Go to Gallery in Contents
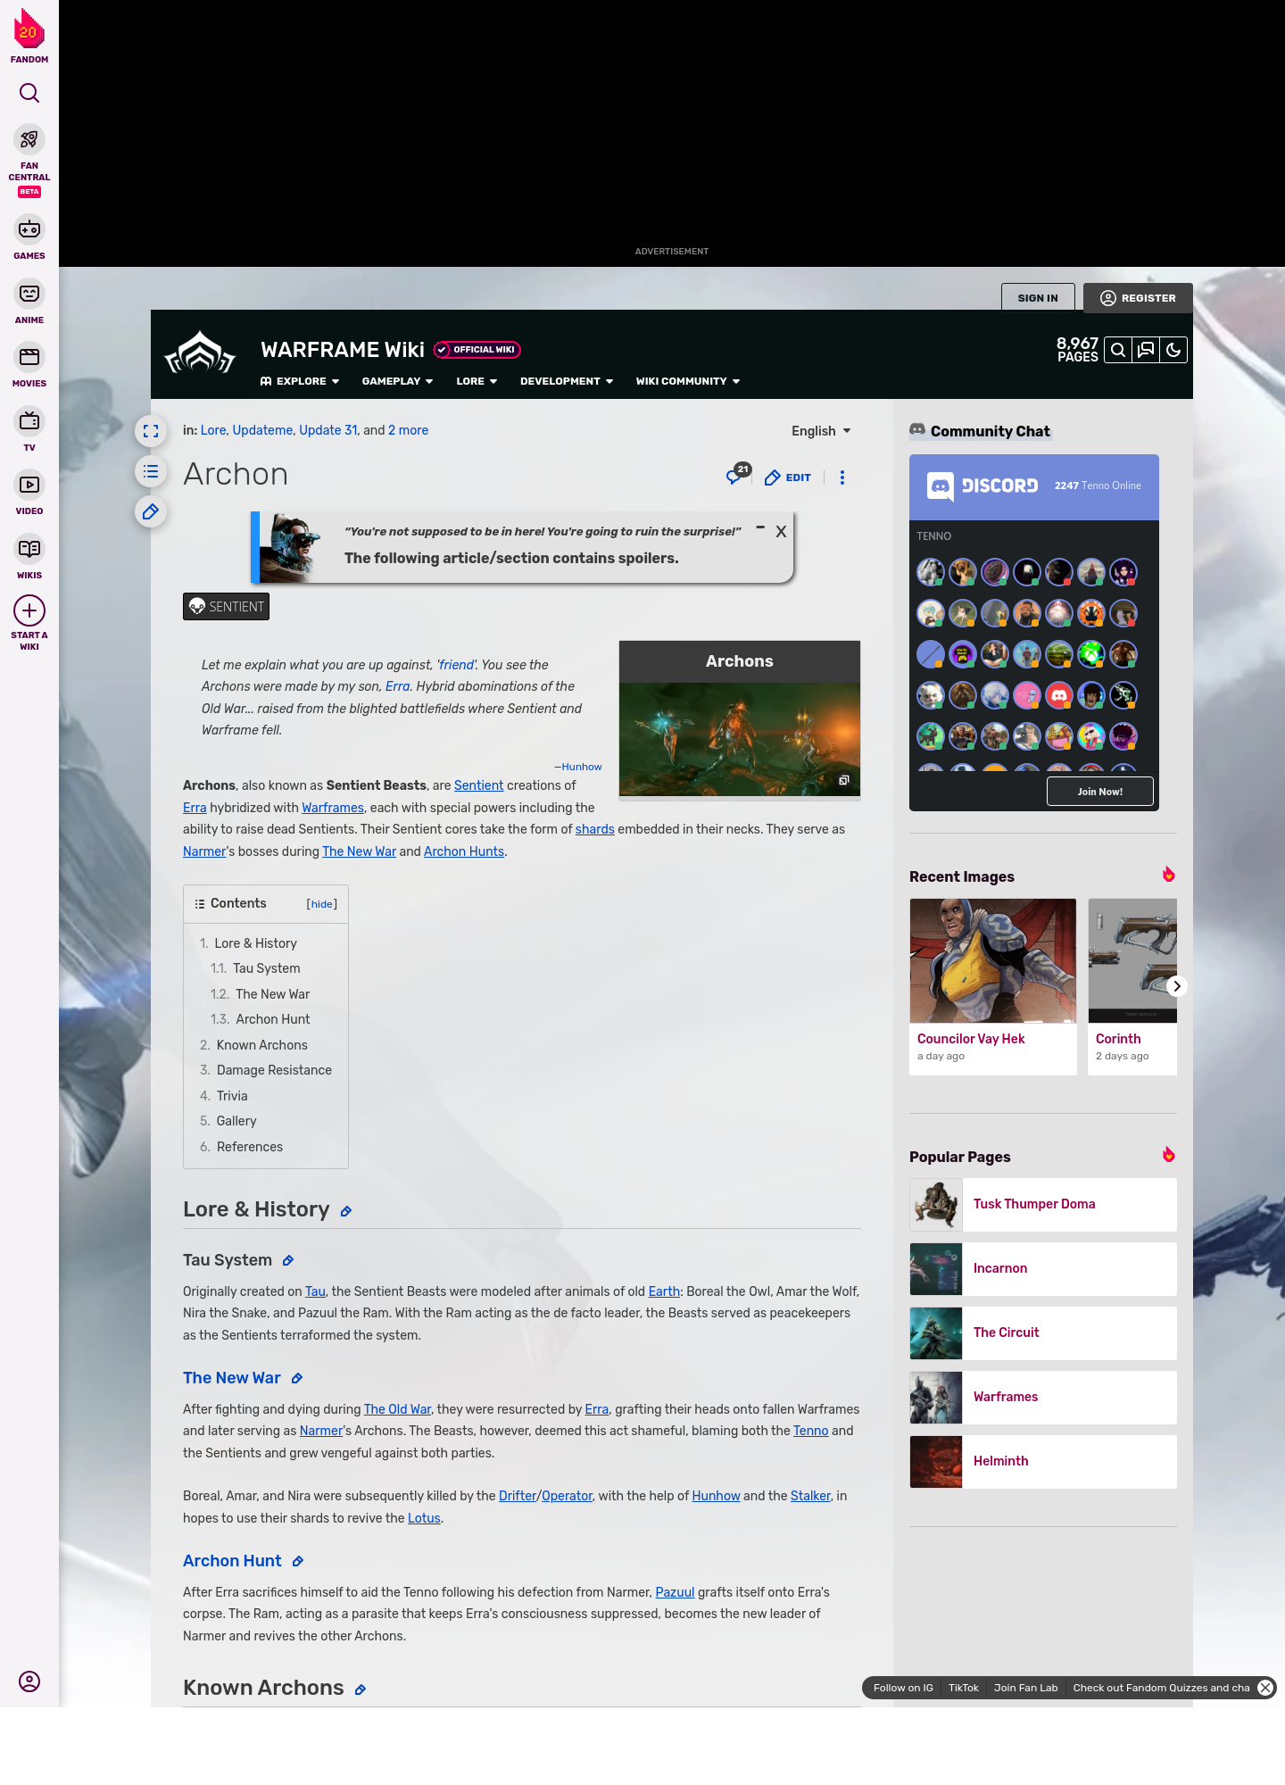This screenshot has height=1785, width=1285. coord(236,1121)
